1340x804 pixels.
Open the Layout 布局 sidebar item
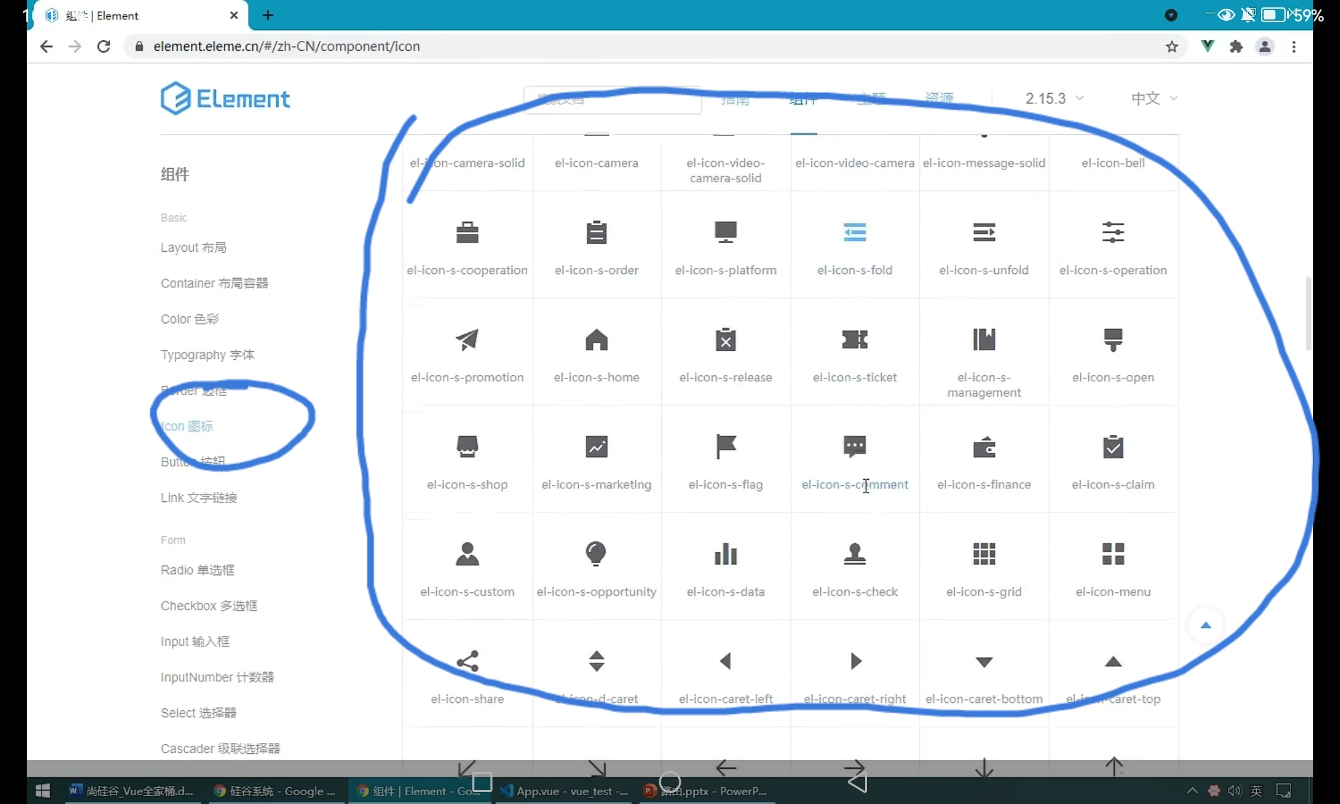tap(194, 247)
